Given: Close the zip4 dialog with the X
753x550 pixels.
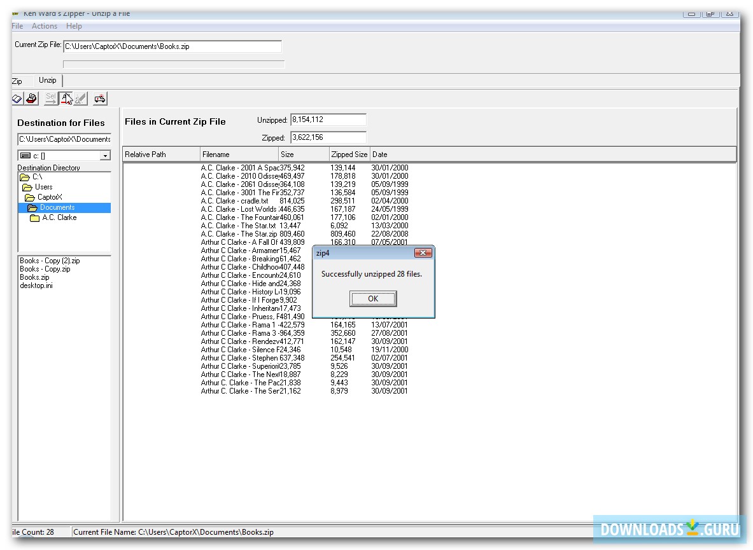Looking at the screenshot, I should pos(423,252).
